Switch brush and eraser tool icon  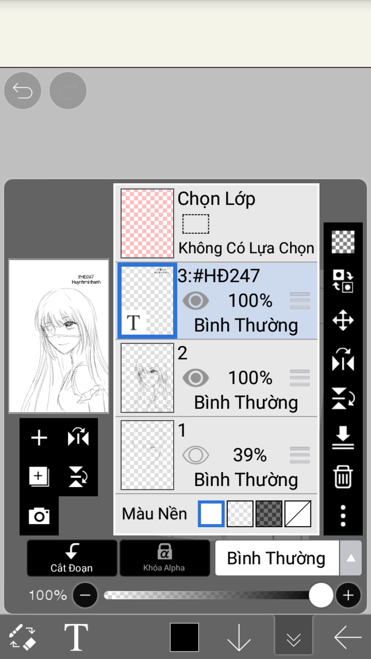pyautogui.click(x=22, y=637)
